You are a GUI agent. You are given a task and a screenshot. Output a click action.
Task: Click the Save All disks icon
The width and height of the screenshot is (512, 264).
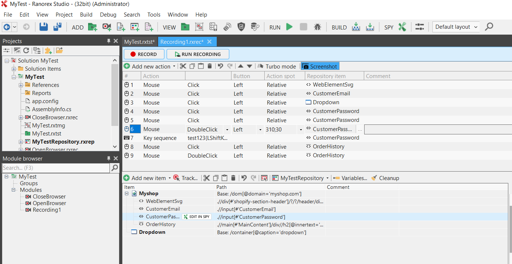click(x=58, y=27)
